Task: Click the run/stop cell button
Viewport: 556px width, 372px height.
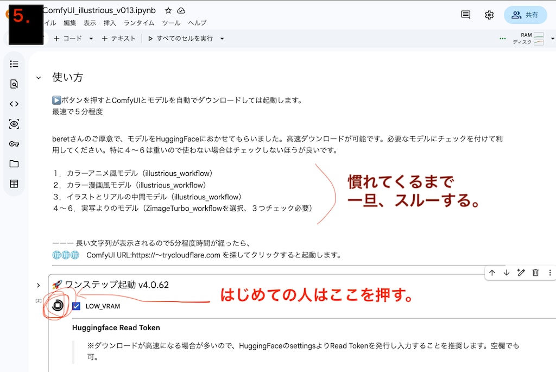Action: [58, 305]
